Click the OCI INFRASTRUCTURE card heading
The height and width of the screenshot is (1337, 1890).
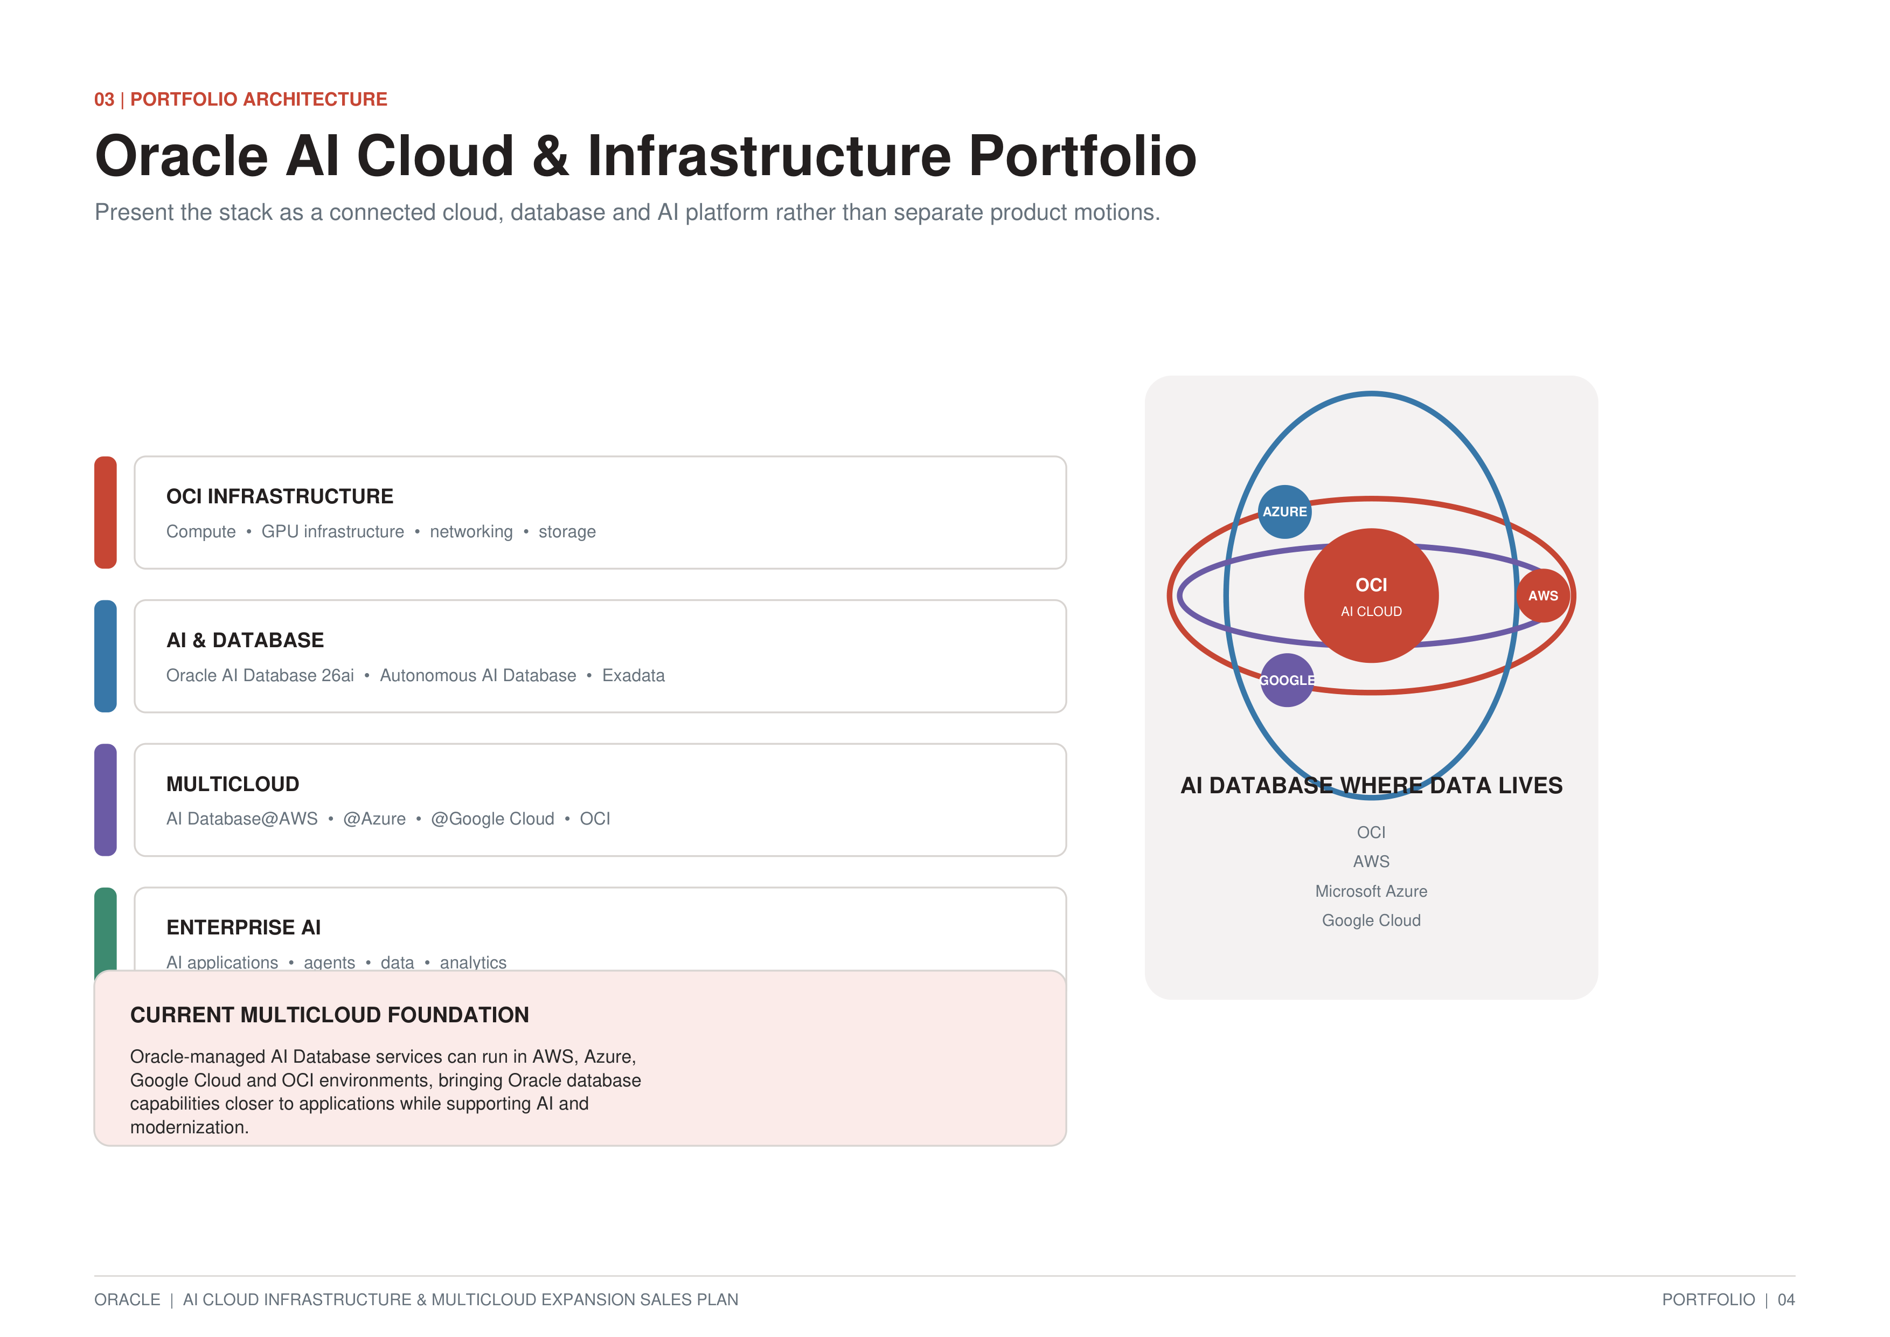click(x=280, y=496)
